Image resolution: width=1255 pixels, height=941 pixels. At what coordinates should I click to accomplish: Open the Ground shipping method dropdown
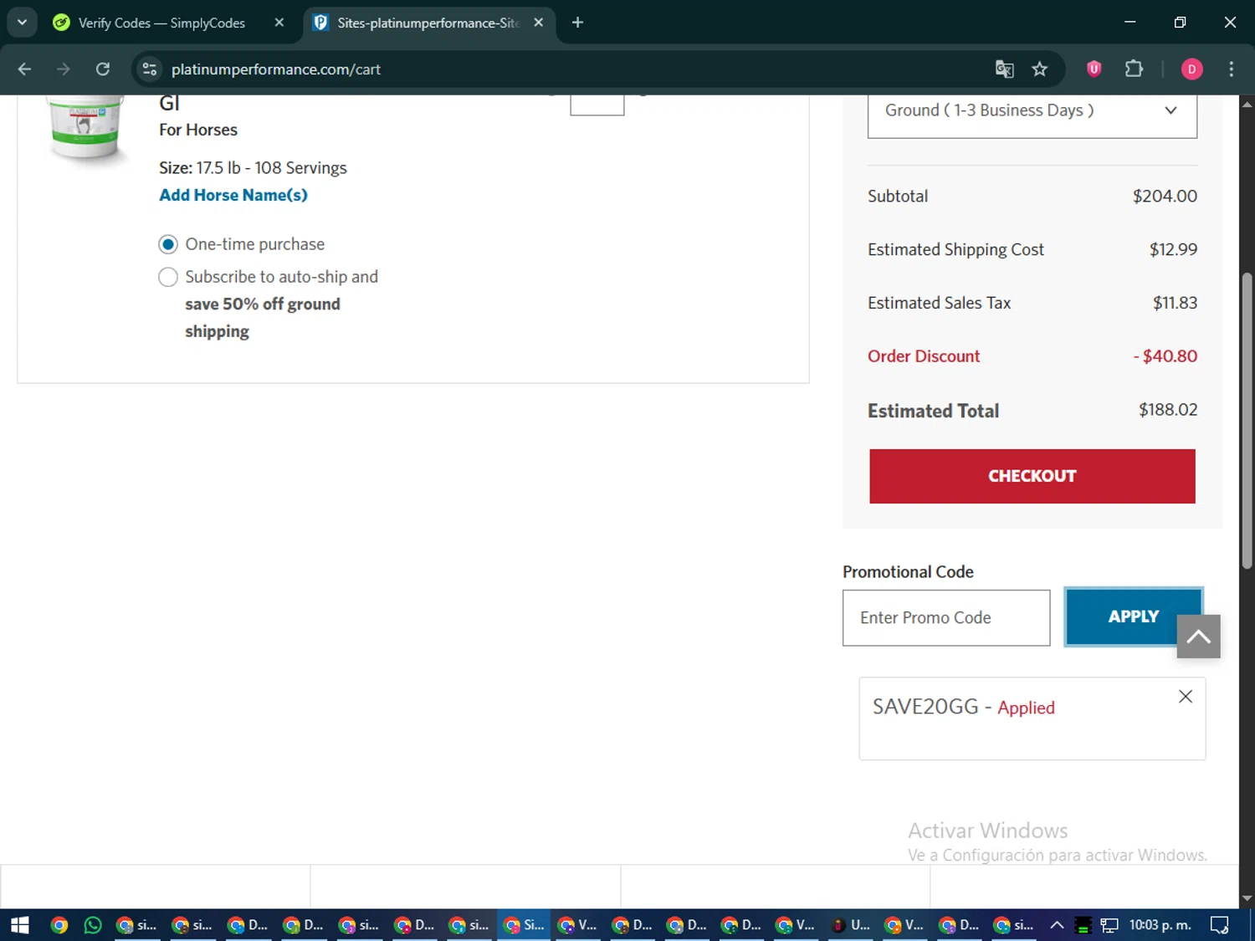pyautogui.click(x=1032, y=115)
